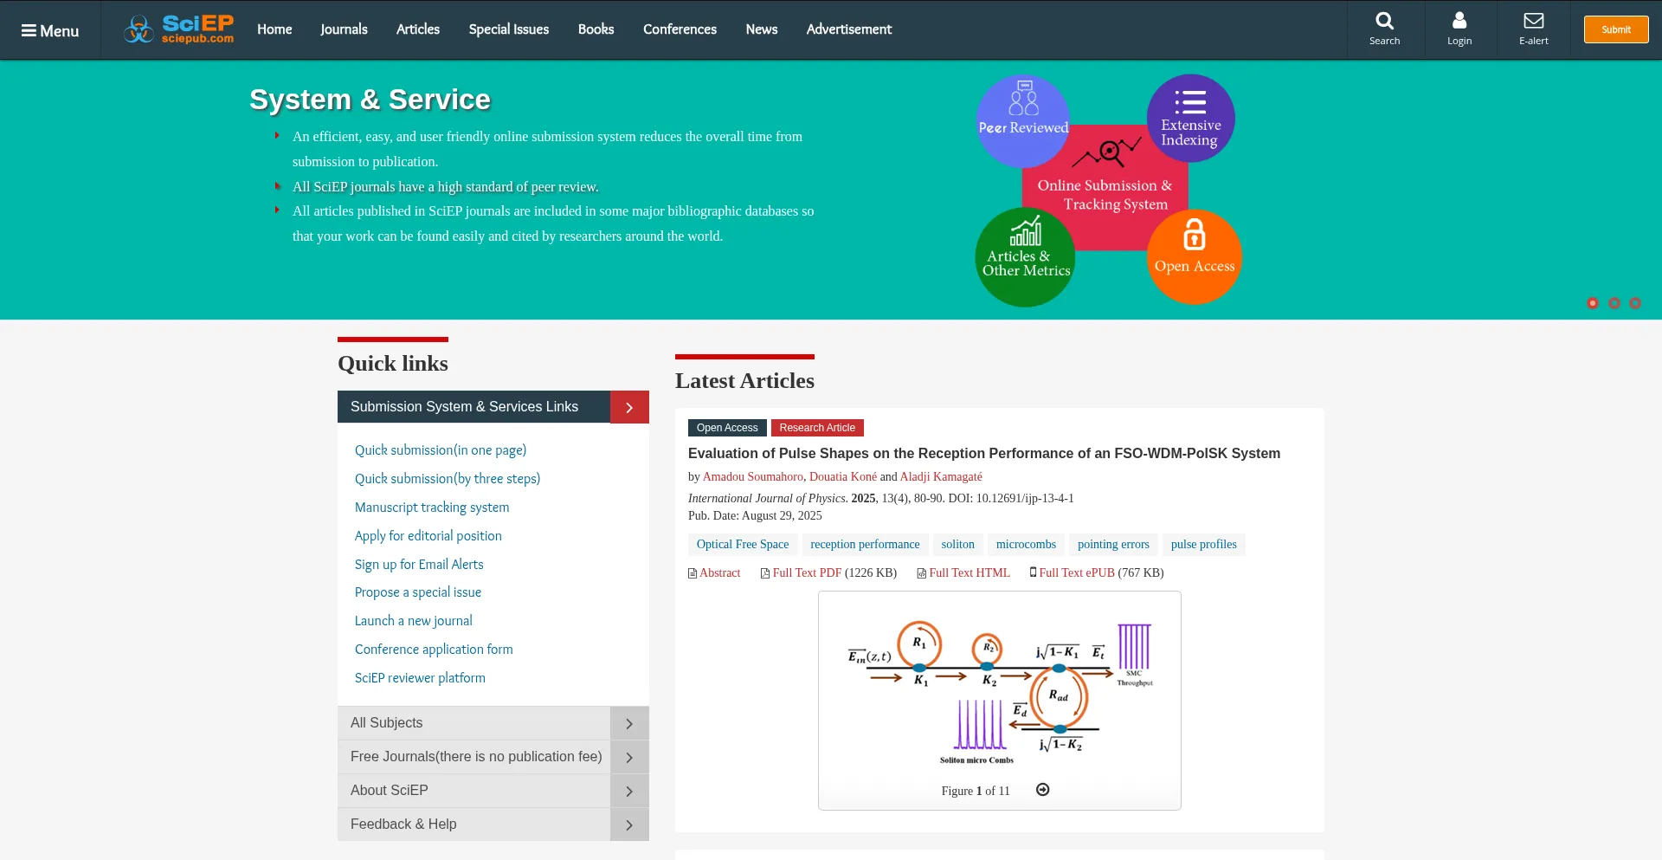Open the Search icon in header

pos(1384,22)
